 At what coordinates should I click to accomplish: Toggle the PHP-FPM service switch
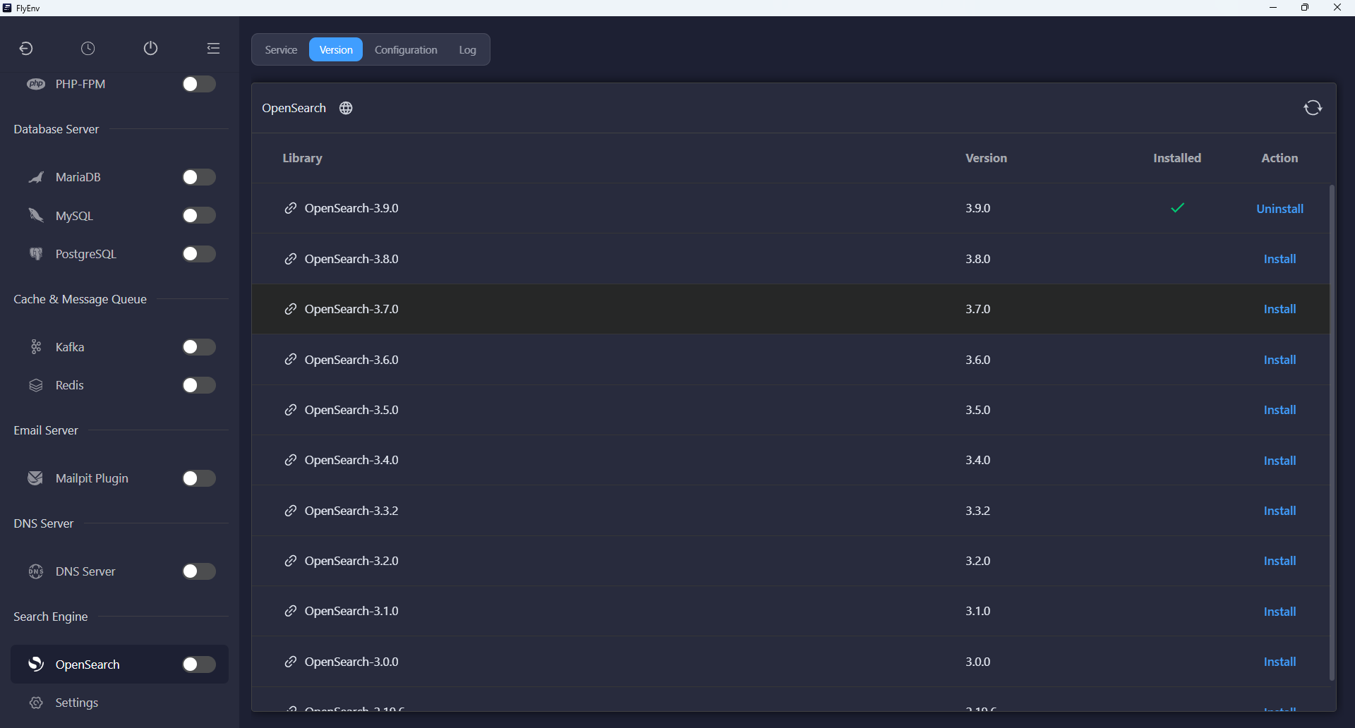pyautogui.click(x=199, y=84)
